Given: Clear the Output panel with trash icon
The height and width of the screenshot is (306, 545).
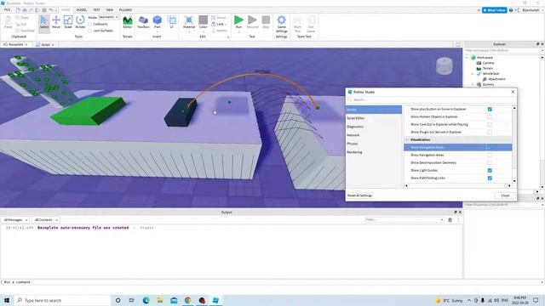Looking at the screenshot, I should coord(450,220).
